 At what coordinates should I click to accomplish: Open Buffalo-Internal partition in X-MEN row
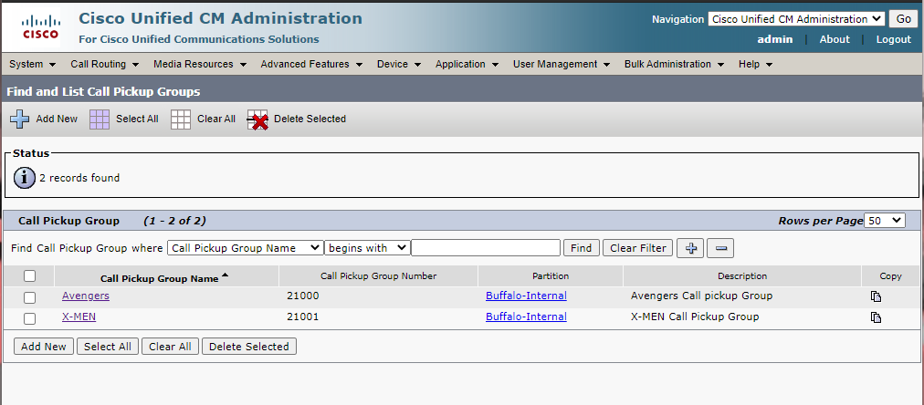pos(526,317)
